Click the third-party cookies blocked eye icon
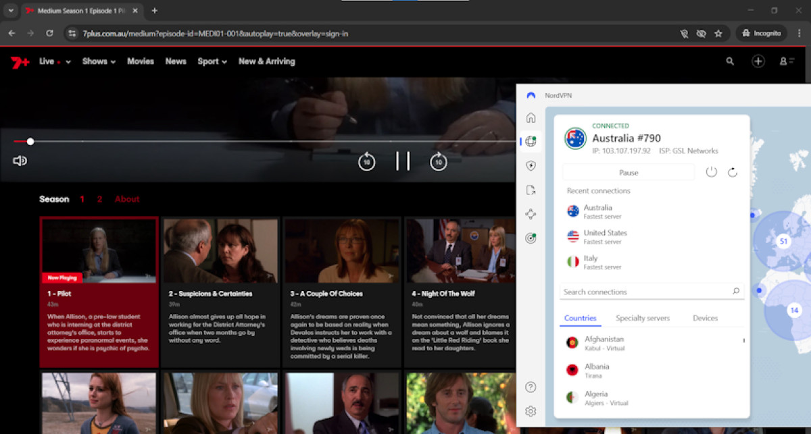 (702, 33)
